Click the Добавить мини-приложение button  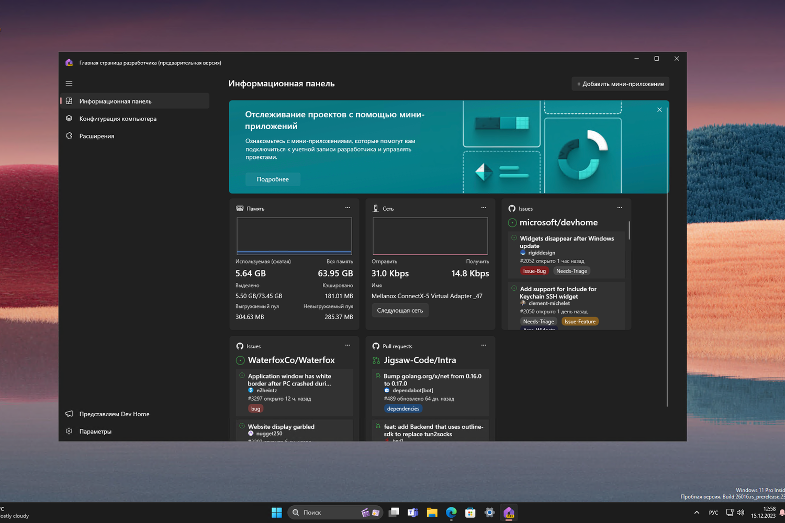tap(620, 84)
